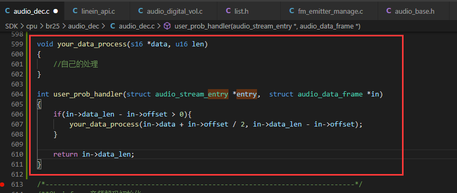Screen dimensions: 457x193
Task: Open the fm_emitter_manage.c tab
Action: pyautogui.click(x=329, y=11)
